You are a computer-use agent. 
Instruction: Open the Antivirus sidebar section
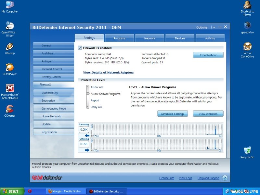tap(53, 53)
